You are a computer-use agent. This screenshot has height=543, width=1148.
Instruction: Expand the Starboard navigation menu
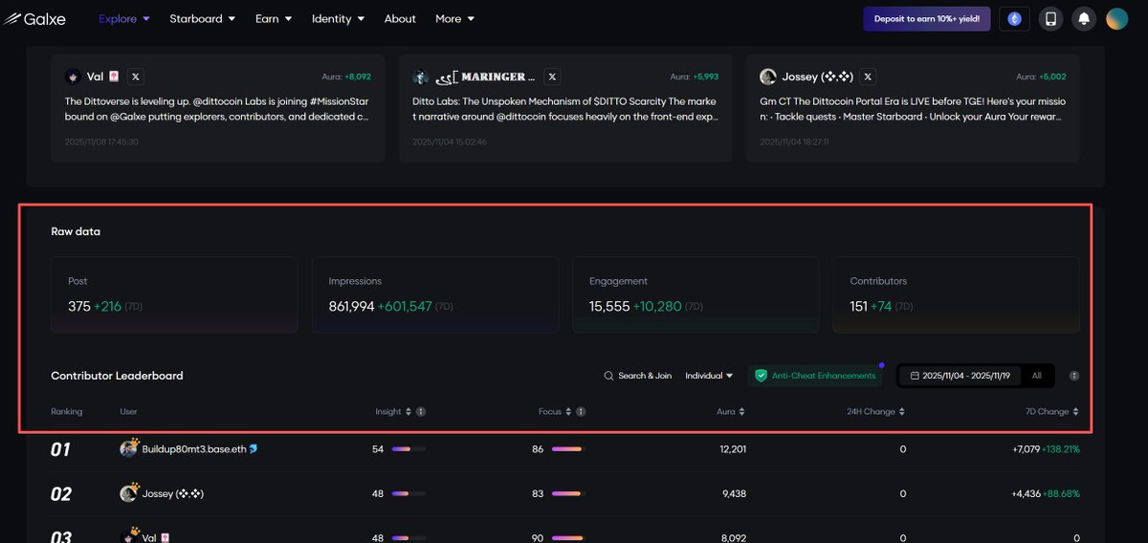pyautogui.click(x=202, y=18)
